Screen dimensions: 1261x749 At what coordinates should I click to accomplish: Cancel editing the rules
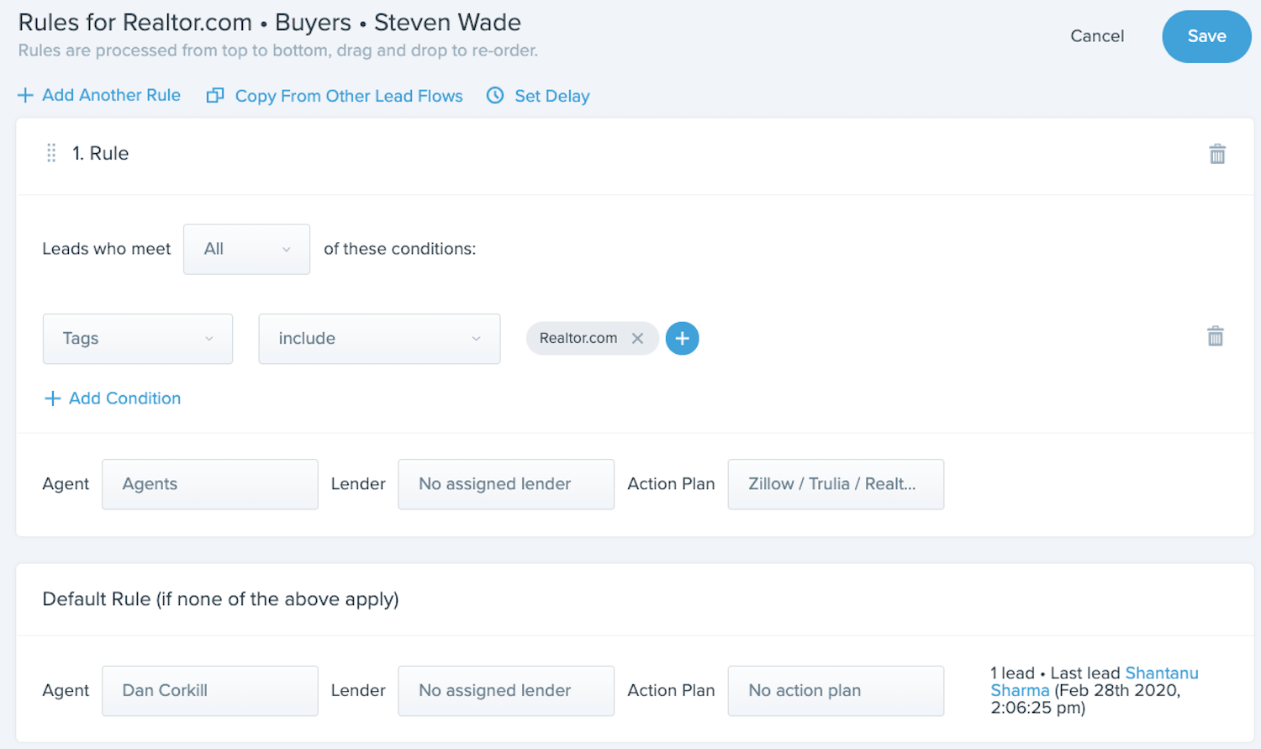pos(1097,36)
